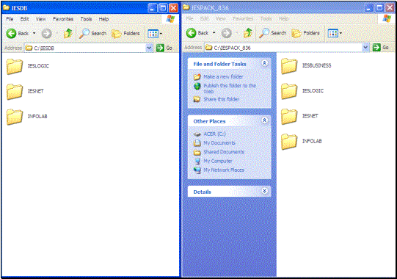
Task: Expand the Details panel
Action: pos(265,191)
